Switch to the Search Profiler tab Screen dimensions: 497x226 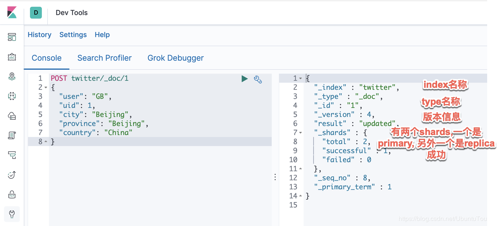(x=104, y=58)
